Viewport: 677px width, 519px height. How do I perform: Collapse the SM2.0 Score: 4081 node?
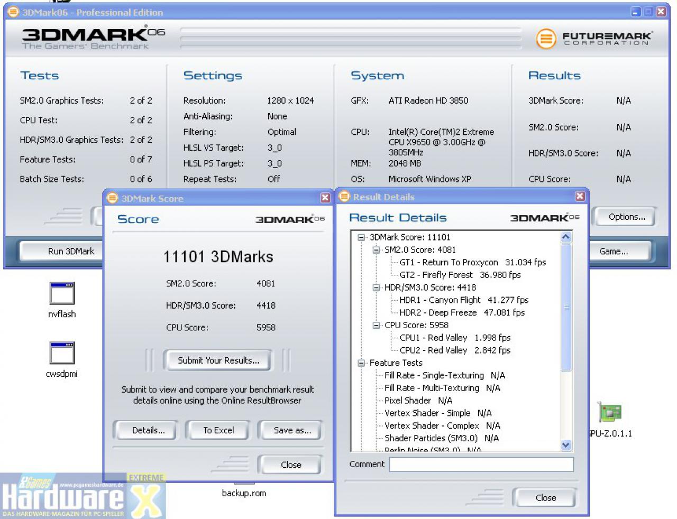tap(376, 250)
